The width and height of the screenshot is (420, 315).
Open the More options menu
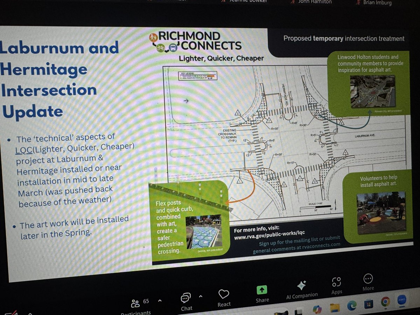point(368,282)
